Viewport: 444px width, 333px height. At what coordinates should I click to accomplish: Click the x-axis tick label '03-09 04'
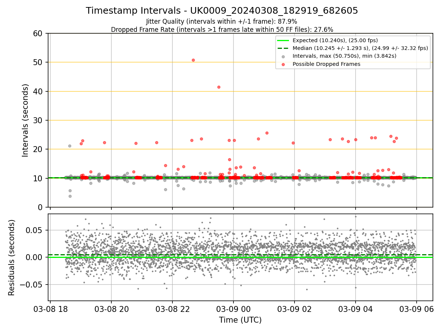356,310
